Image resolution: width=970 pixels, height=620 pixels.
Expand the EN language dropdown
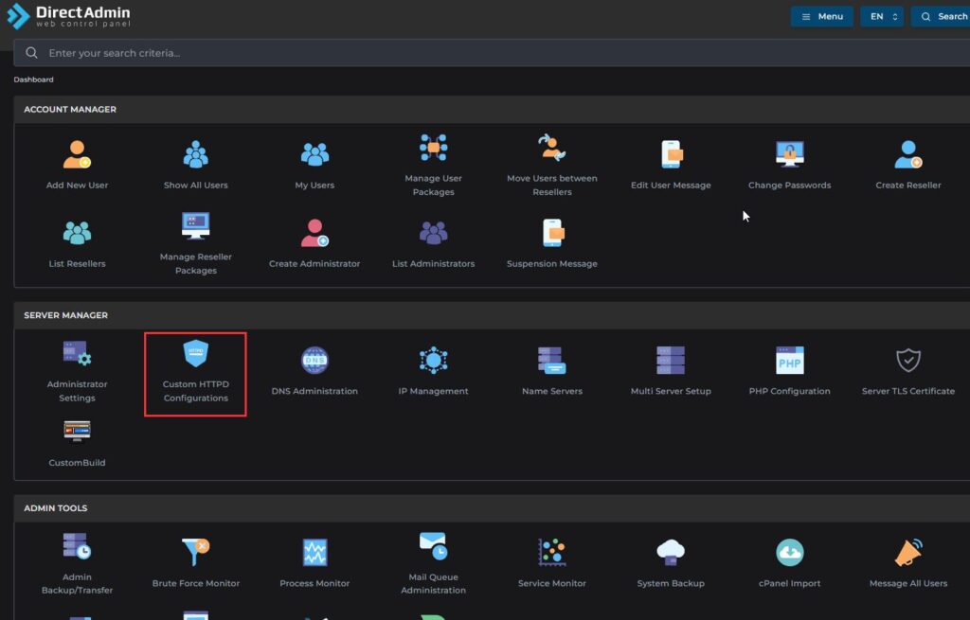click(x=881, y=16)
